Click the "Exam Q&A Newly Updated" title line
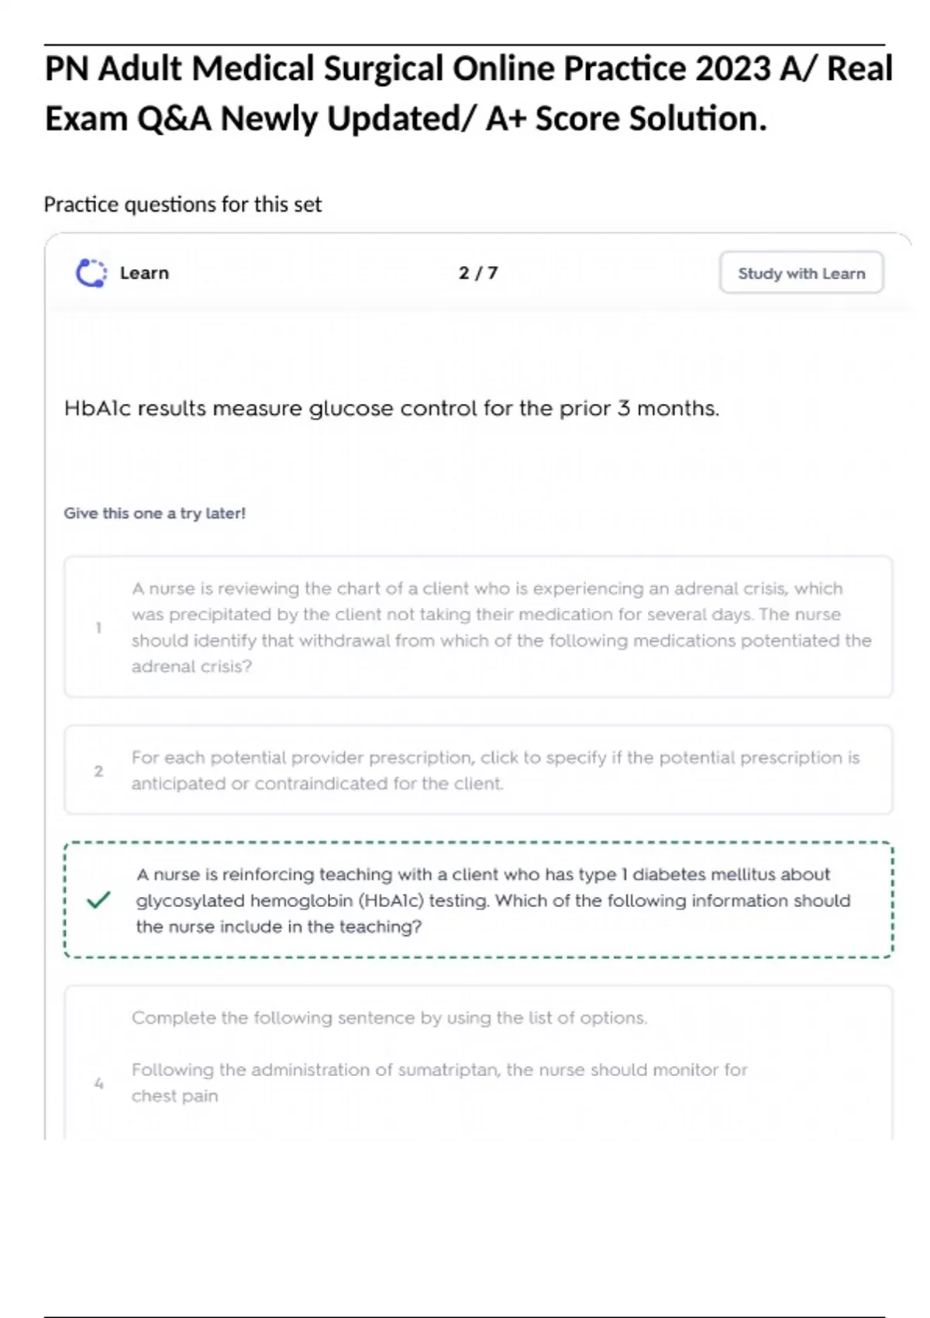Image resolution: width=930 pixels, height=1318 pixels. point(405,119)
